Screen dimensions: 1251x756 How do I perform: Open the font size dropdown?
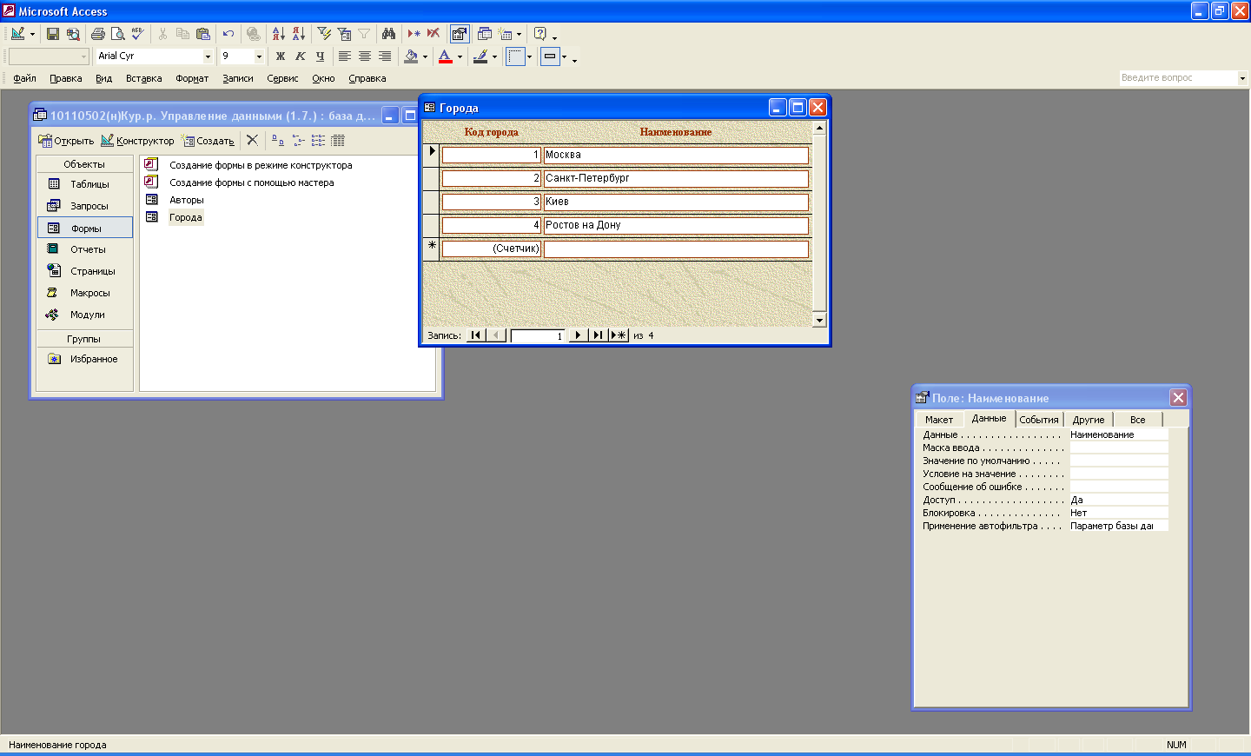click(259, 56)
